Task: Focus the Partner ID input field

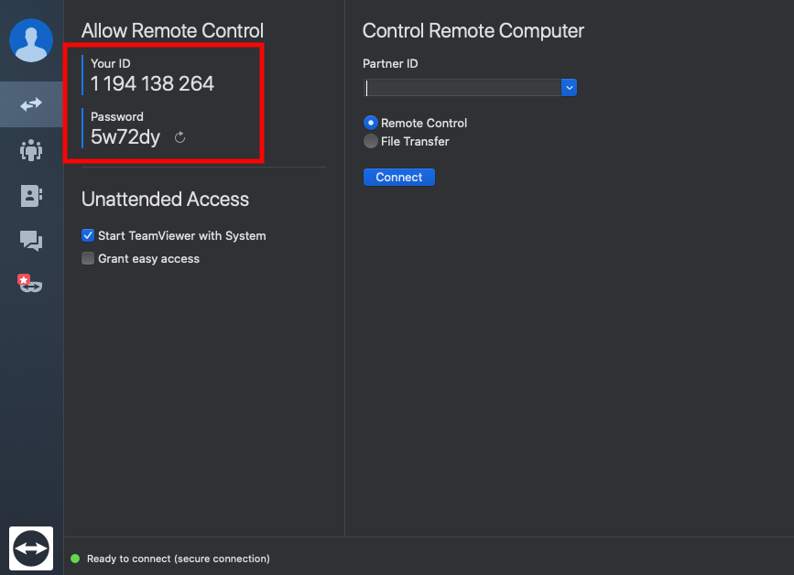Action: click(462, 88)
